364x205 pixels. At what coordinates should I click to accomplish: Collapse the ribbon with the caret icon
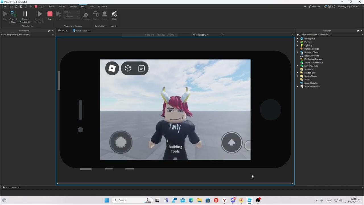(x=305, y=6)
